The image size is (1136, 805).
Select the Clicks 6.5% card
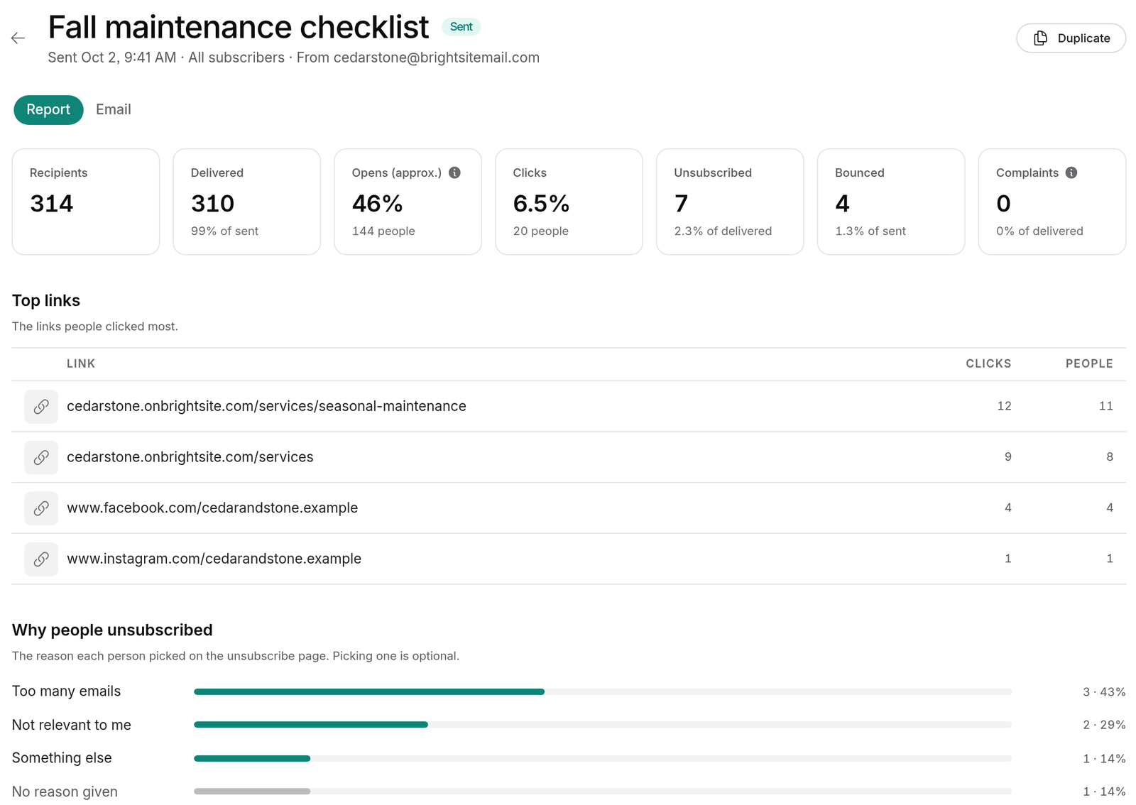coord(569,202)
